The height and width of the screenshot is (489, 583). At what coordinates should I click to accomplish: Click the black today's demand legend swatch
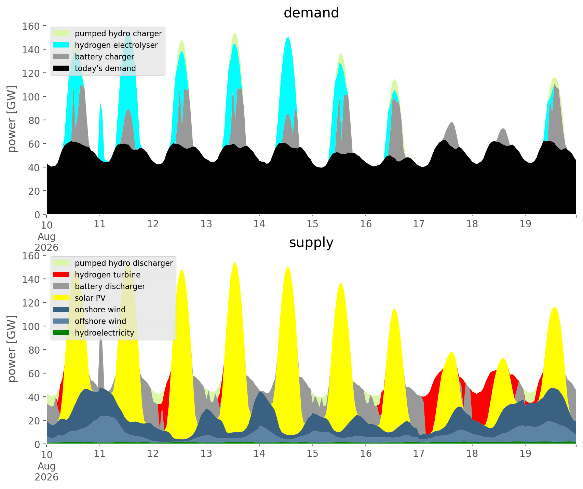61,68
